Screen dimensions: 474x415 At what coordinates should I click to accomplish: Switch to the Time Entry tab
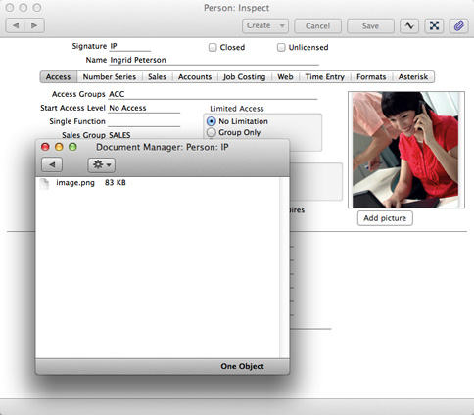(325, 77)
